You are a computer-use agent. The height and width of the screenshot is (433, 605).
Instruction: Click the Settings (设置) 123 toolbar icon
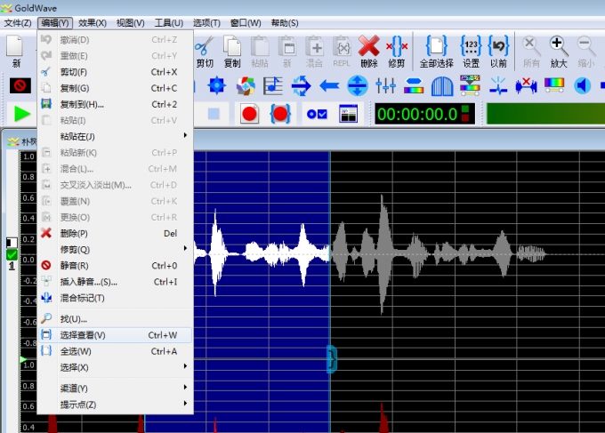click(472, 52)
